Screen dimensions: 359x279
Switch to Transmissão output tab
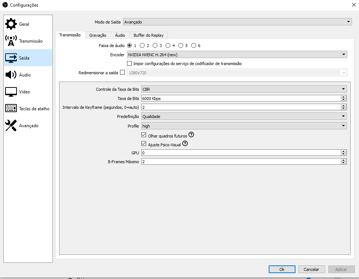click(70, 35)
